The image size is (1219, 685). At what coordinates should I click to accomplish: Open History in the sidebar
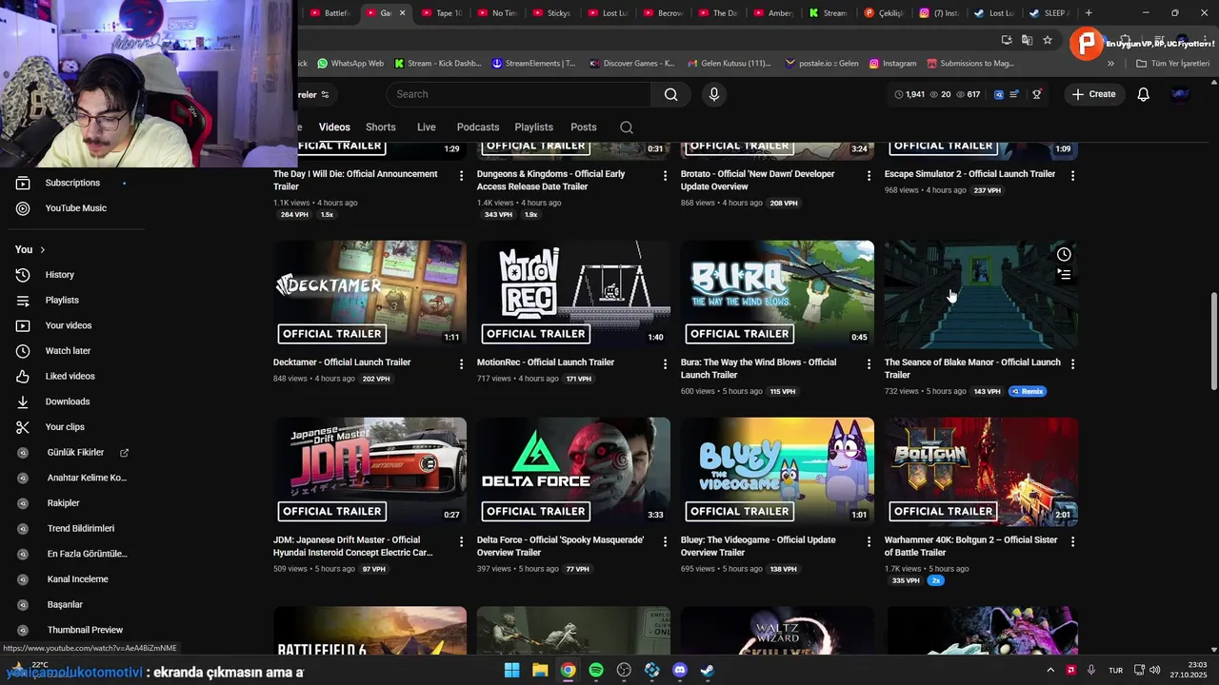59,275
